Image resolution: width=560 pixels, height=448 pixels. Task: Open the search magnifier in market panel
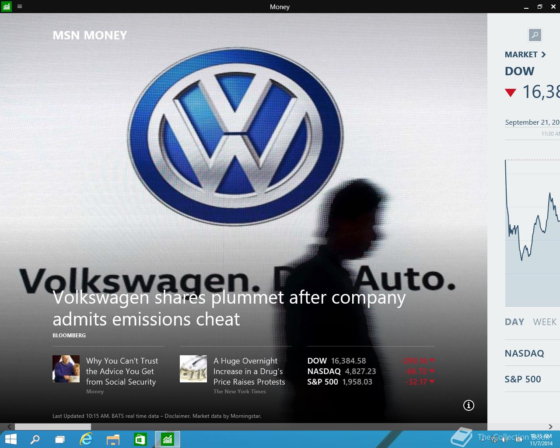click(x=535, y=35)
